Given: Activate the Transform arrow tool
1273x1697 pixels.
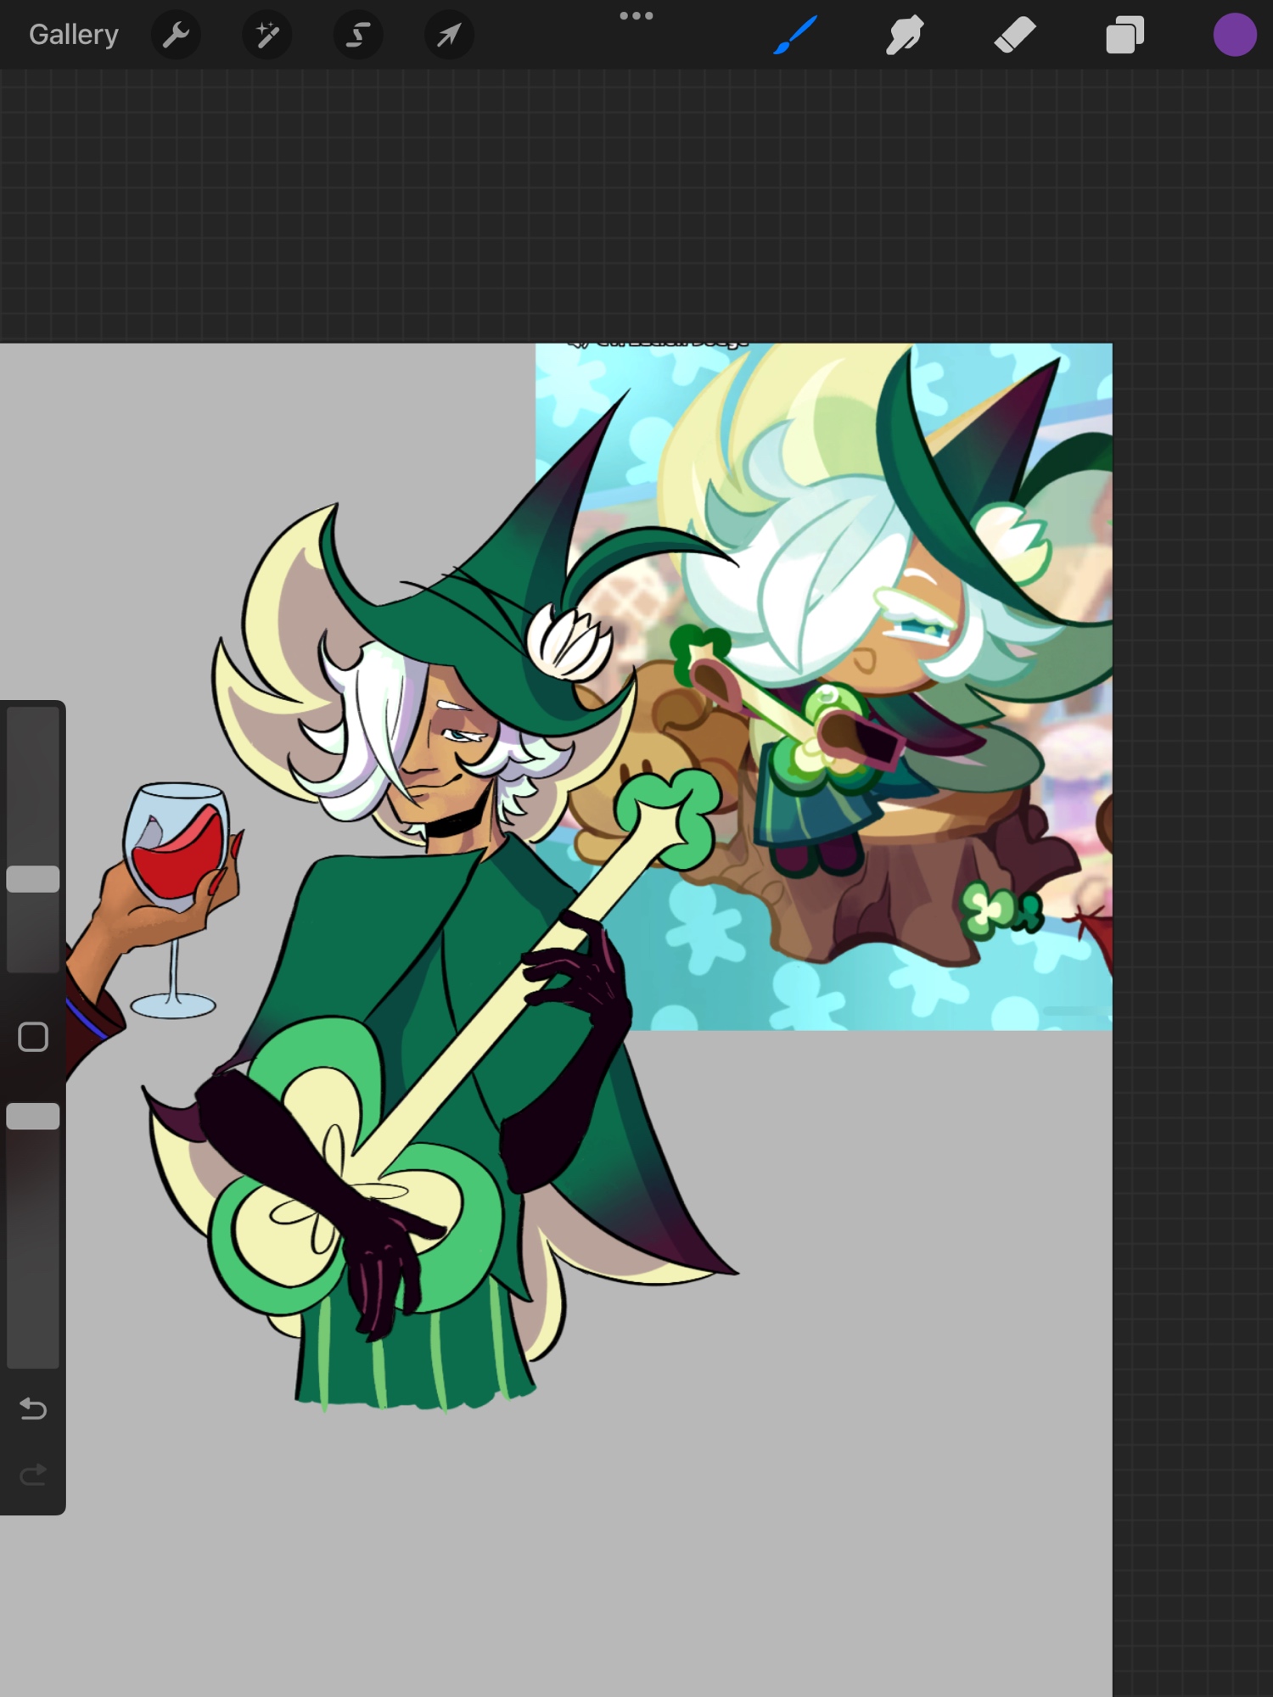Looking at the screenshot, I should coord(449,35).
